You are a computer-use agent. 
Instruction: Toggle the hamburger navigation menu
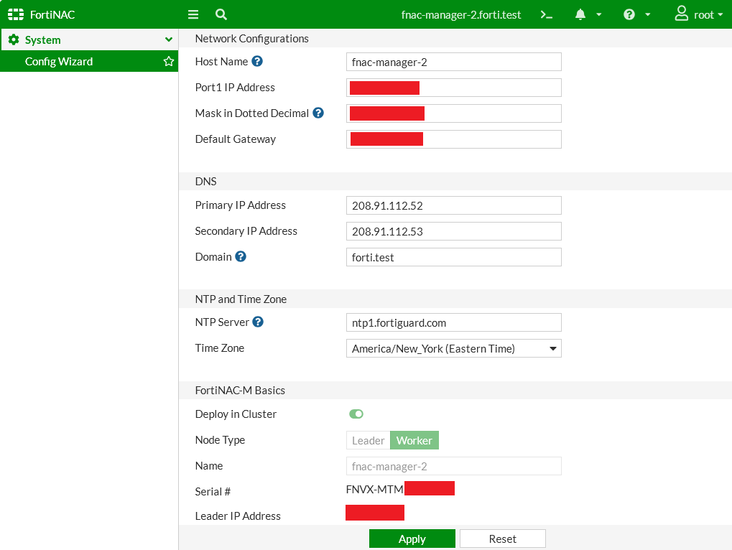pos(193,14)
